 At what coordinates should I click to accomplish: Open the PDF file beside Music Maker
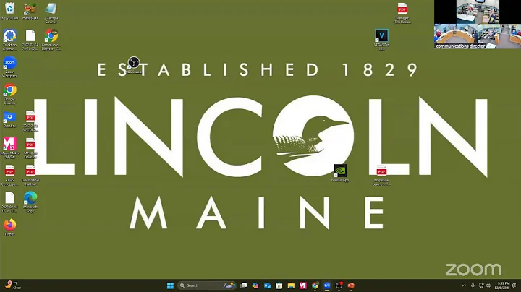click(x=30, y=148)
